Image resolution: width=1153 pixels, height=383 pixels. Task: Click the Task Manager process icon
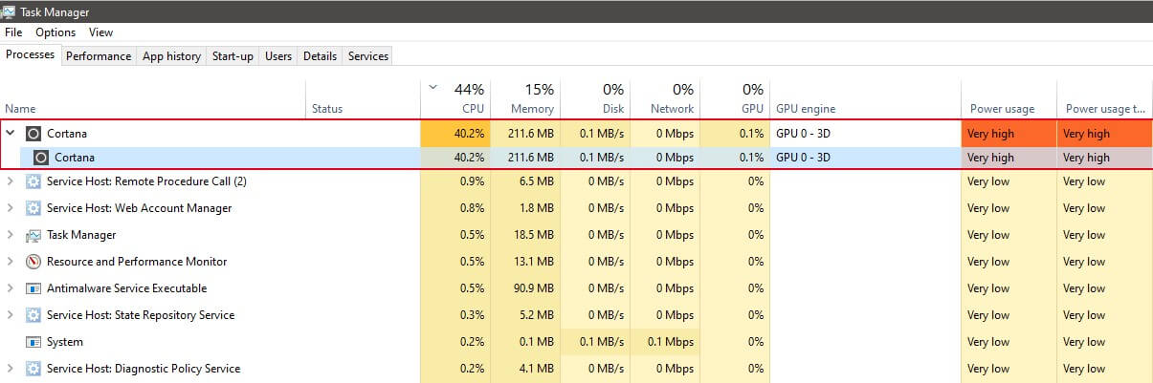click(33, 235)
